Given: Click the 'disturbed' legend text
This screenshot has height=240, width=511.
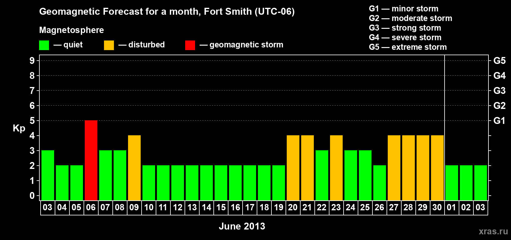Looking at the screenshot, I should pos(147,45).
